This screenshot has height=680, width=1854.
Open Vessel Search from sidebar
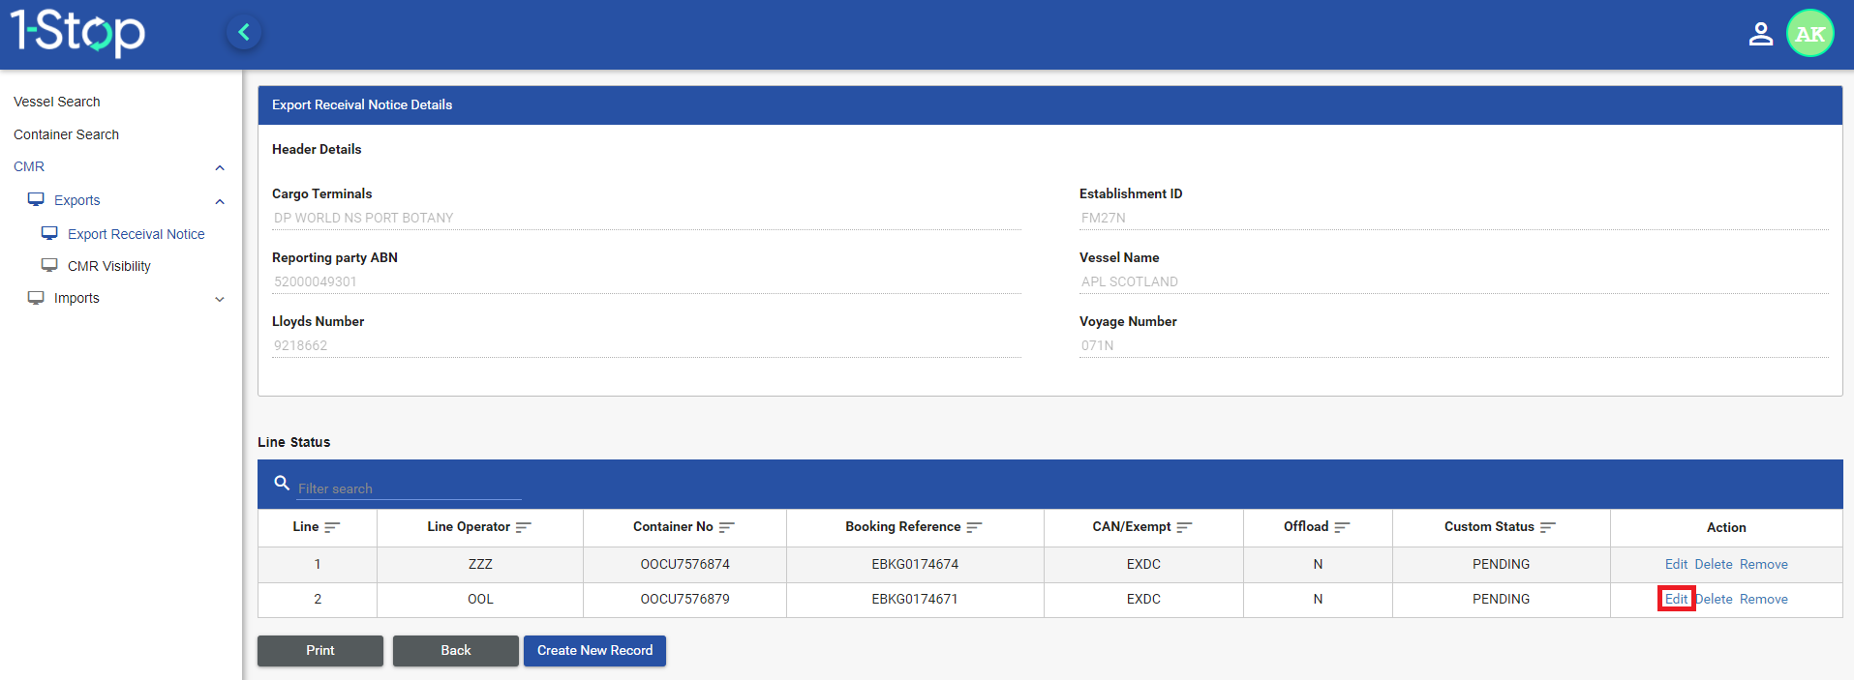pyautogui.click(x=57, y=102)
